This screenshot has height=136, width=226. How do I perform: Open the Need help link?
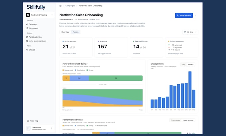[34, 121]
